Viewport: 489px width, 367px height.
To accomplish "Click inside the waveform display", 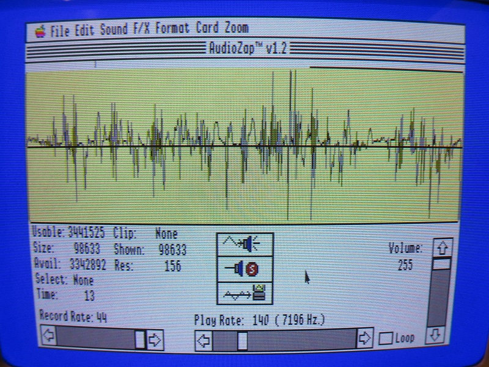I will point(243,146).
